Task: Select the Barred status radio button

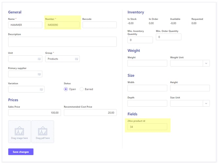Action: tap(82, 89)
